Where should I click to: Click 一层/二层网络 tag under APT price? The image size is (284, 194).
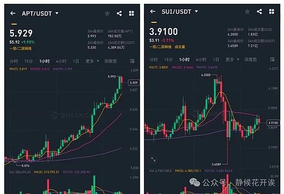[20, 48]
